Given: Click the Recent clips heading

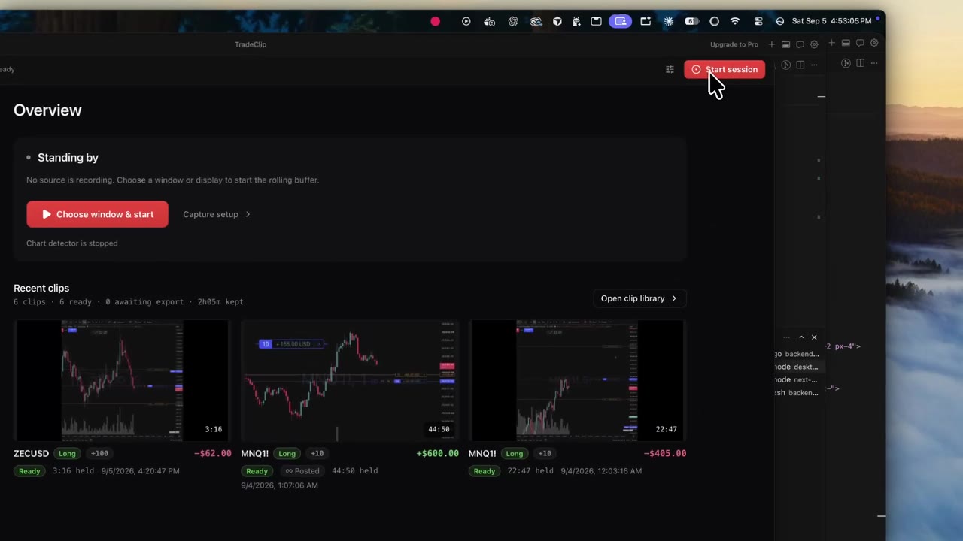Looking at the screenshot, I should click(x=41, y=288).
